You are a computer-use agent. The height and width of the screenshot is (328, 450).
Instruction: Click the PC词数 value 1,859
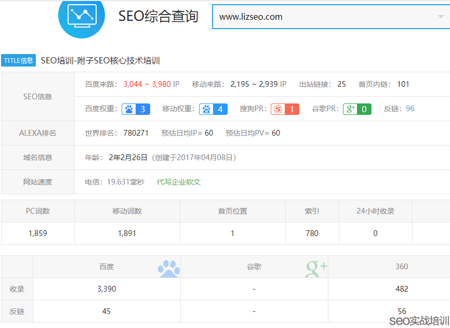38,233
